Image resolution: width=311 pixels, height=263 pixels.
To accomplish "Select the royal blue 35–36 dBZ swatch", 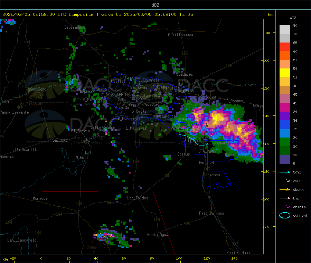I will point(285,125).
